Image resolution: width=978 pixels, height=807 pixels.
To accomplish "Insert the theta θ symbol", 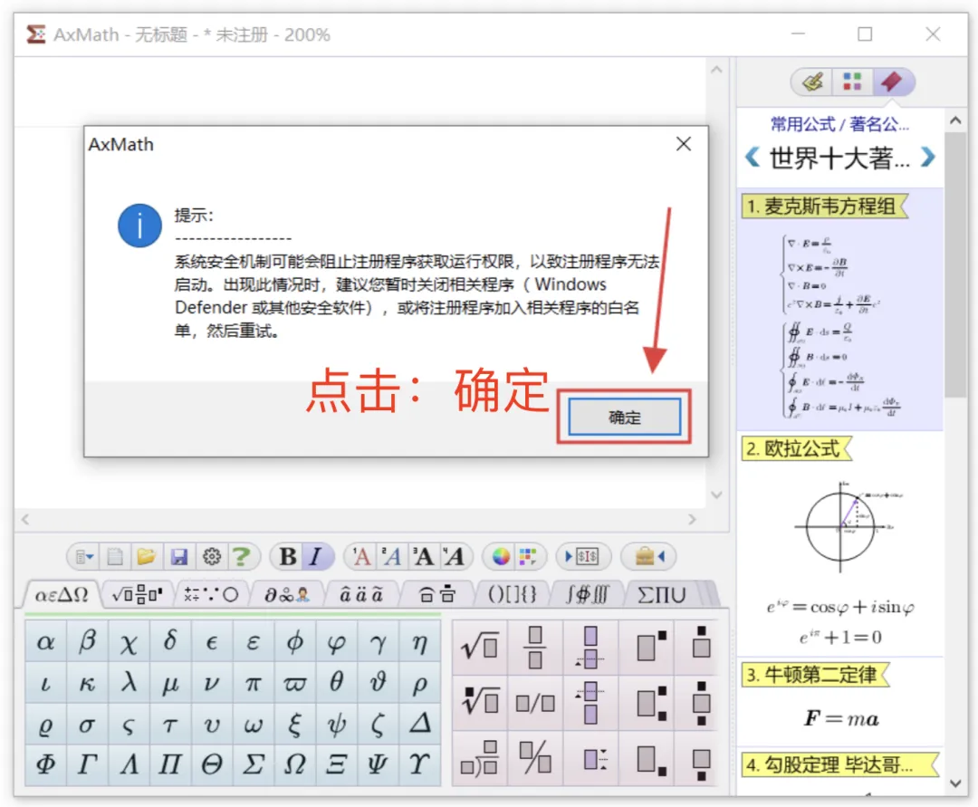I will click(336, 683).
